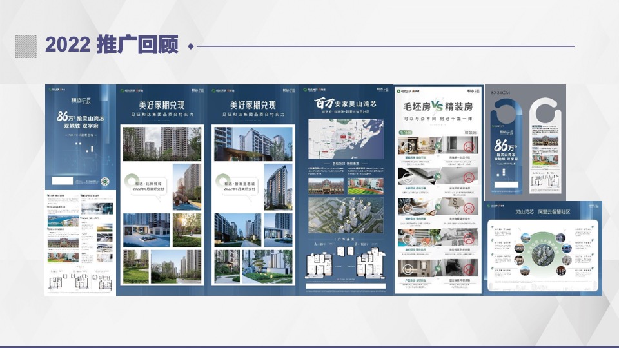This screenshot has height=348, width=619.
Task: Click the "和达·北岸悦璋 2022年6月美好交付" speech bubble
Action: [148, 187]
